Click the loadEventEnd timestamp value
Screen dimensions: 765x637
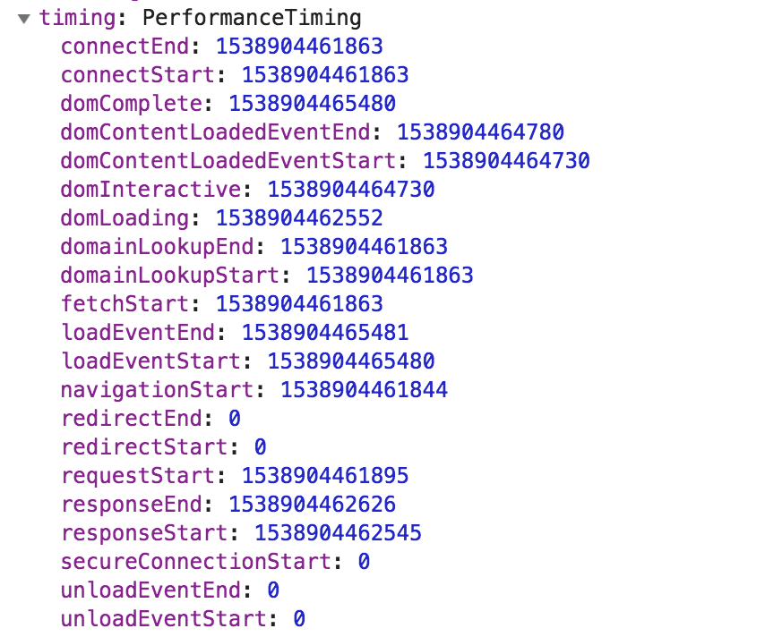point(325,333)
